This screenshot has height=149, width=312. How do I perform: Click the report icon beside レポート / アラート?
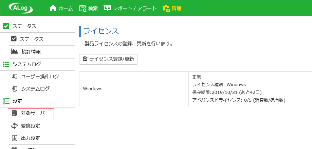(x=107, y=8)
